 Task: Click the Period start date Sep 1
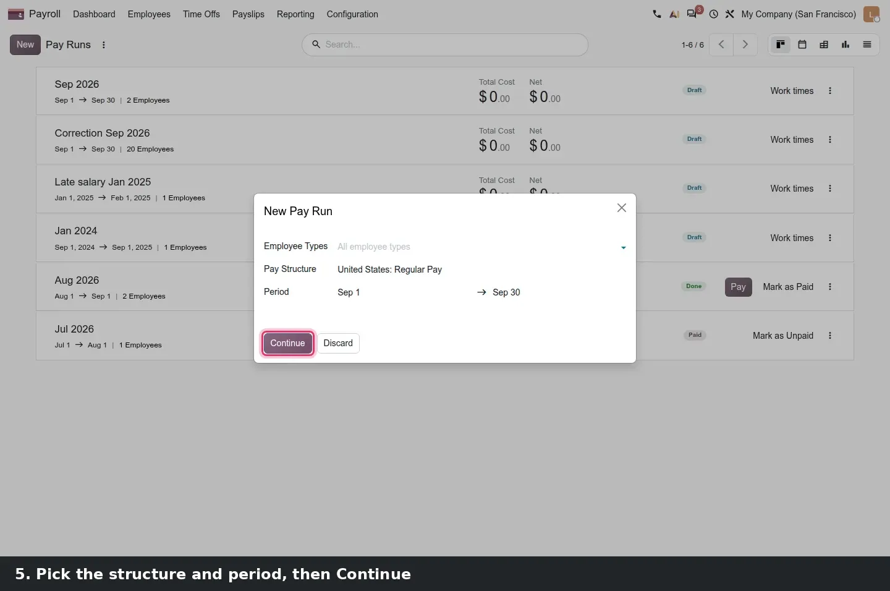pos(349,292)
